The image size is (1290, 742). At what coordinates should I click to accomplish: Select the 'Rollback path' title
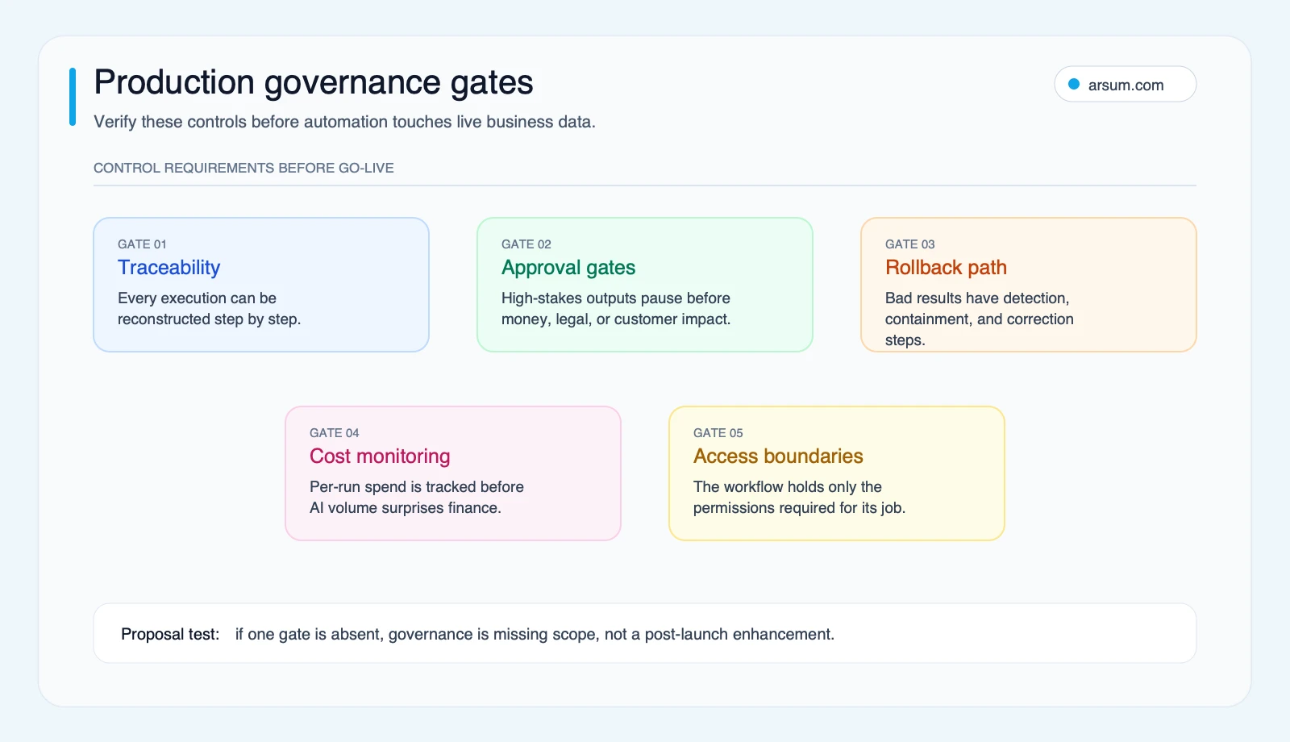[x=946, y=267]
